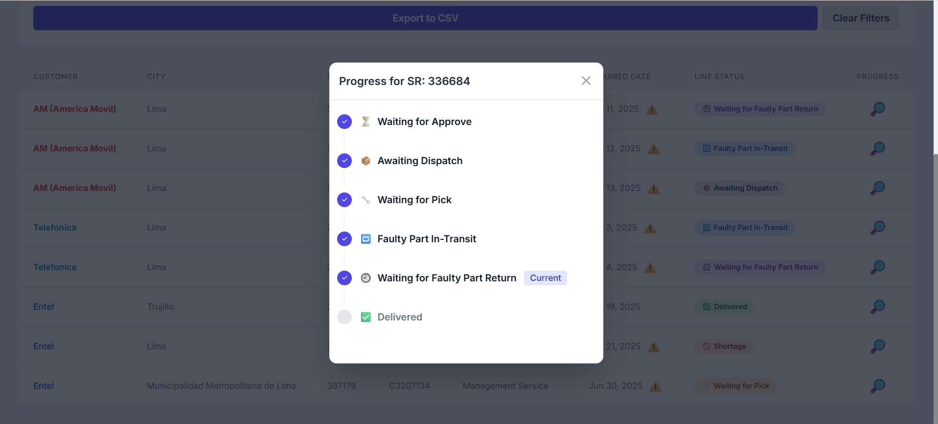The image size is (938, 424).
Task: Click the Municipalidad Metropolitana de Lima city cell
Action: point(221,386)
